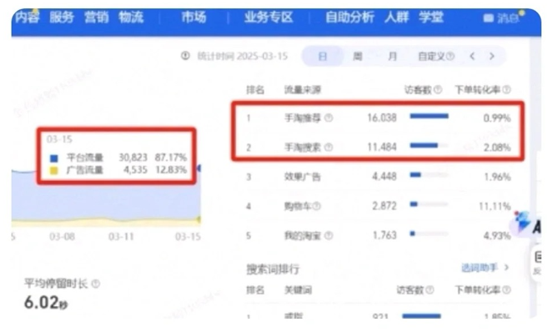Click the 流量来源 column header
547x332 pixels.
303,90
